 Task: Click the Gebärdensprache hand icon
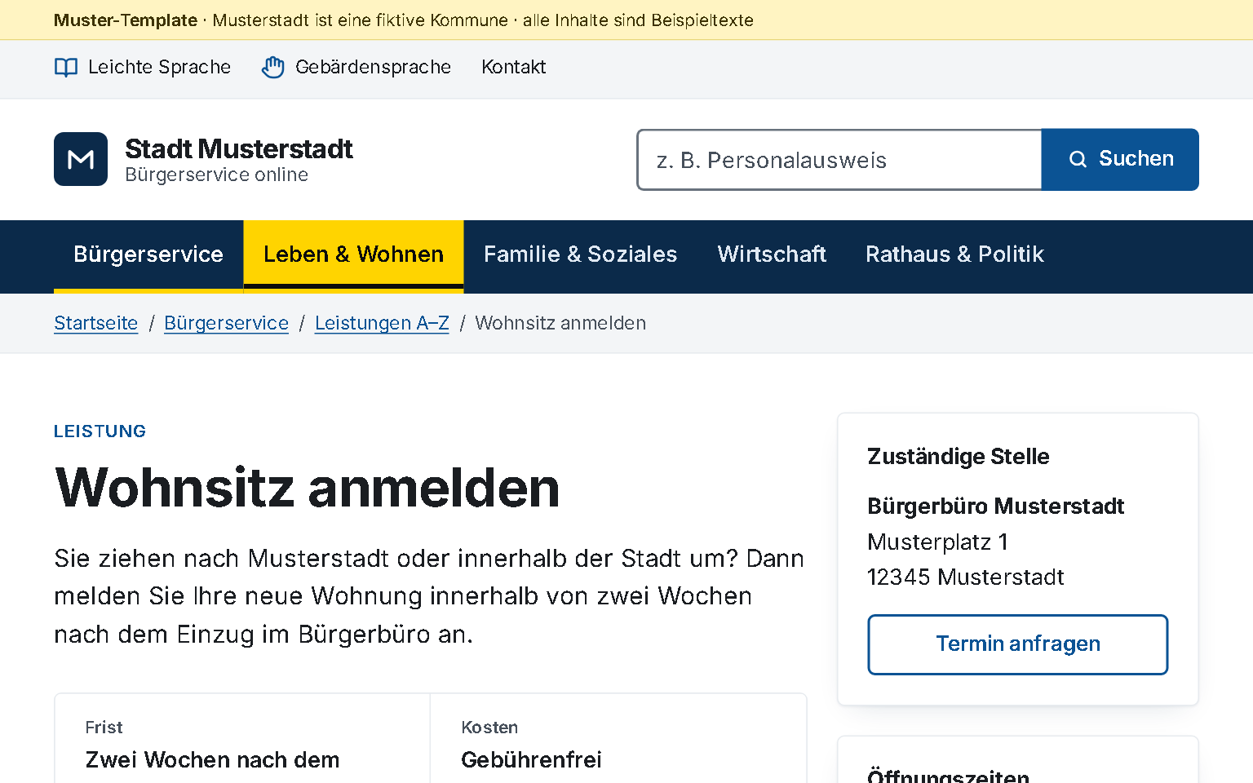273,67
